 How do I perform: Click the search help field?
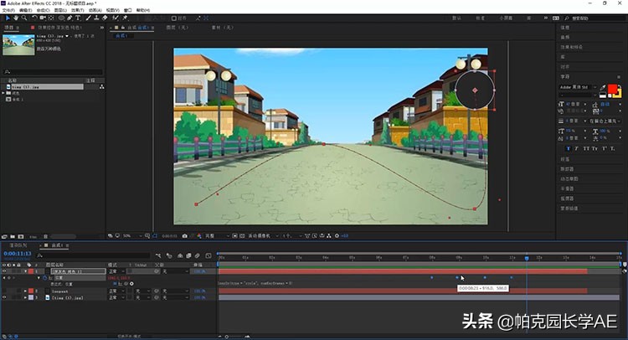tap(596, 18)
